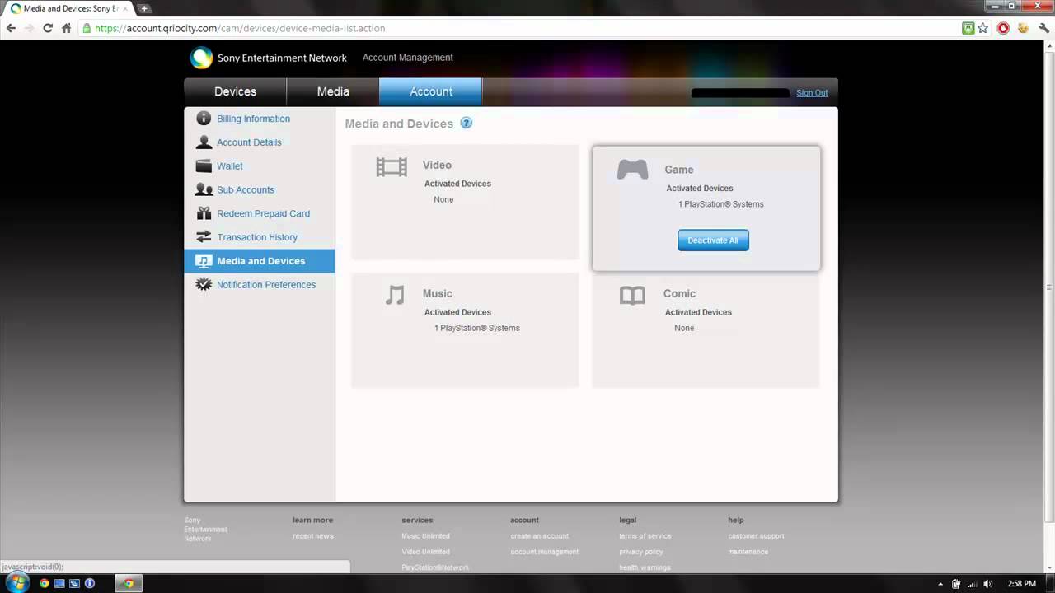Click the Comic book icon
The width and height of the screenshot is (1055, 593).
click(632, 296)
